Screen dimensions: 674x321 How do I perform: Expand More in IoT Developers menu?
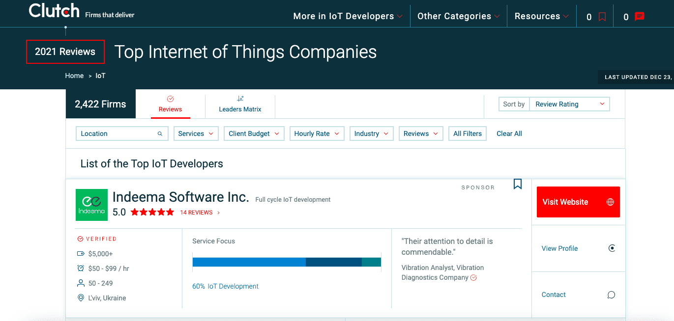click(348, 16)
